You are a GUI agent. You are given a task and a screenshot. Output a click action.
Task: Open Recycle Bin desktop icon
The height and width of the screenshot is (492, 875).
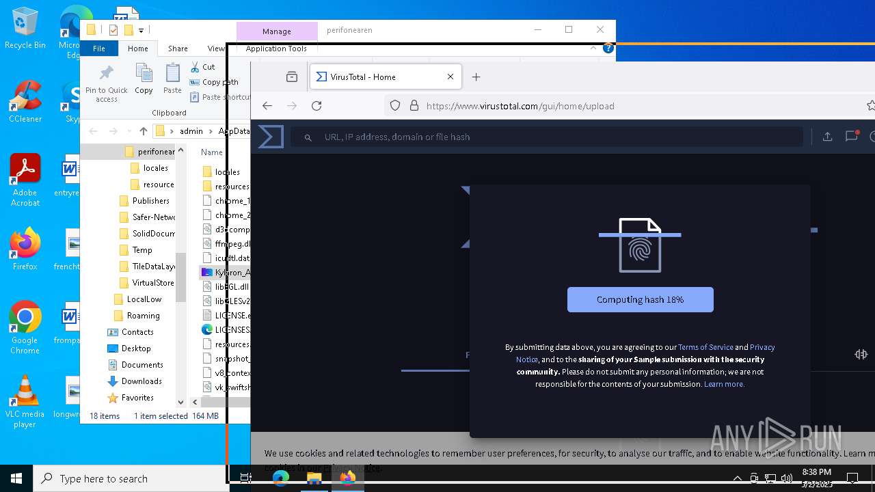pyautogui.click(x=25, y=29)
